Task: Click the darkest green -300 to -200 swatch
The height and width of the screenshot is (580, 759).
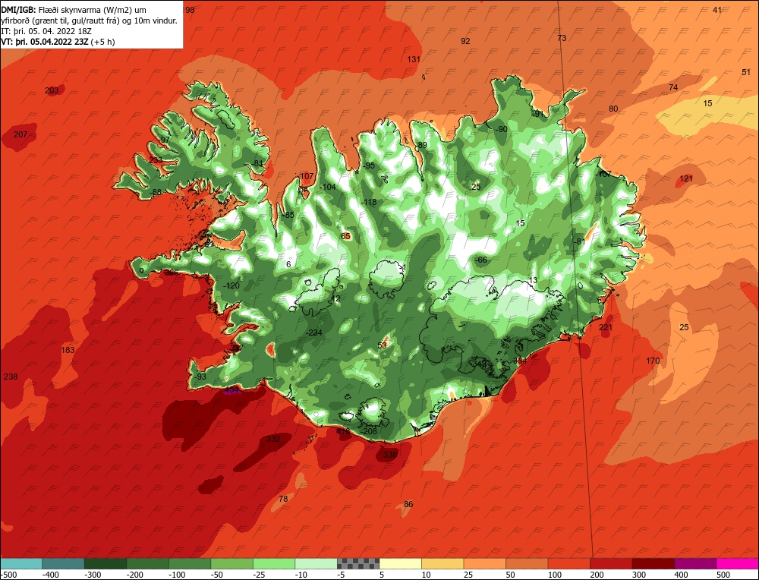Action: pos(106,563)
